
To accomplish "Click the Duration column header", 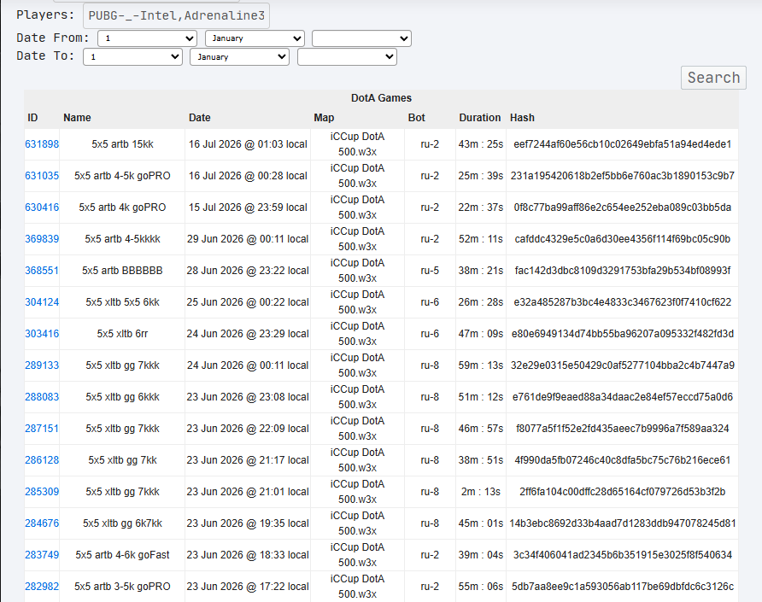I will [x=479, y=118].
